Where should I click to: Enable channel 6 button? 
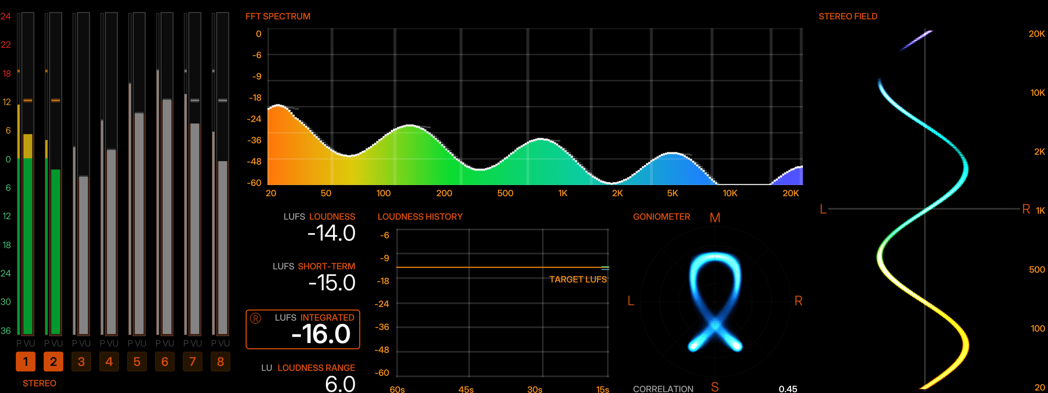tap(165, 361)
